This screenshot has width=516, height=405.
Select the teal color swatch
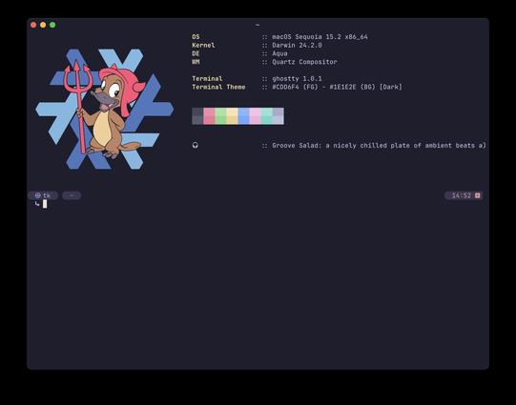tap(266, 116)
